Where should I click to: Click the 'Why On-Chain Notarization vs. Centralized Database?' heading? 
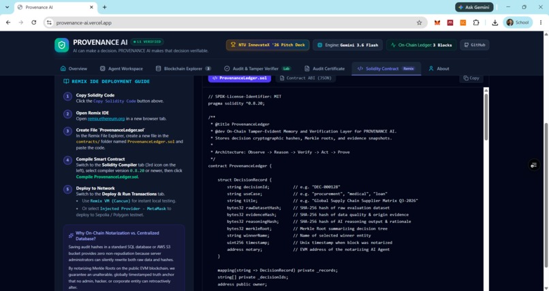[x=117, y=236]
